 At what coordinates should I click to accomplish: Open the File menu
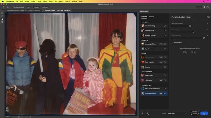tap(17, 1)
